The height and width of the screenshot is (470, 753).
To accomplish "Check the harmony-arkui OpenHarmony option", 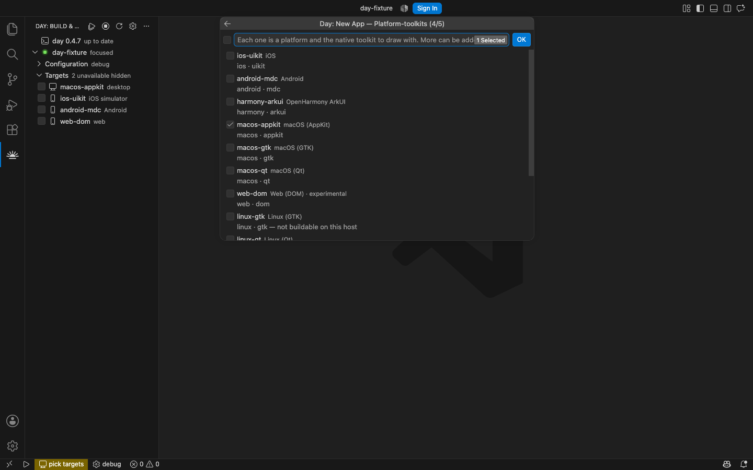I will (x=230, y=101).
